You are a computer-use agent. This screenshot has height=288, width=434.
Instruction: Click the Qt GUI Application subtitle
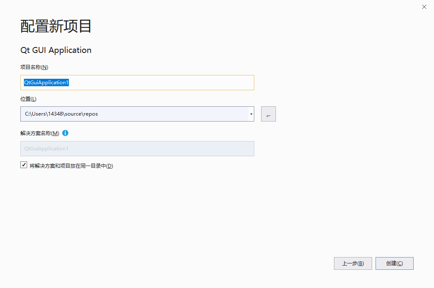pyautogui.click(x=56, y=50)
